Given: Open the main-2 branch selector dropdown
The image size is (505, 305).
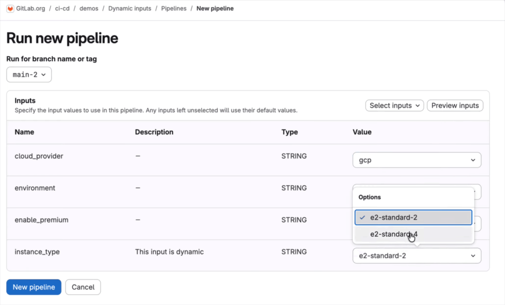Looking at the screenshot, I should coord(29,75).
